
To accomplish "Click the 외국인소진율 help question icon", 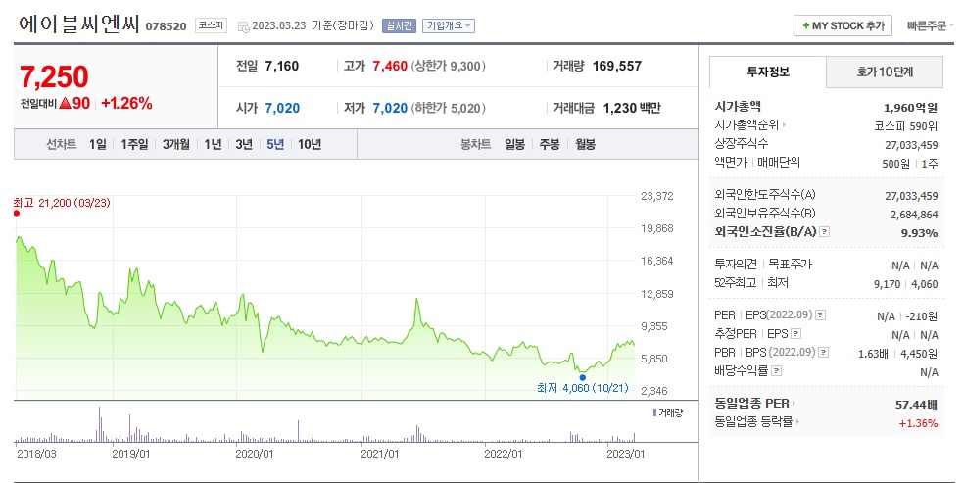I will [x=825, y=231].
